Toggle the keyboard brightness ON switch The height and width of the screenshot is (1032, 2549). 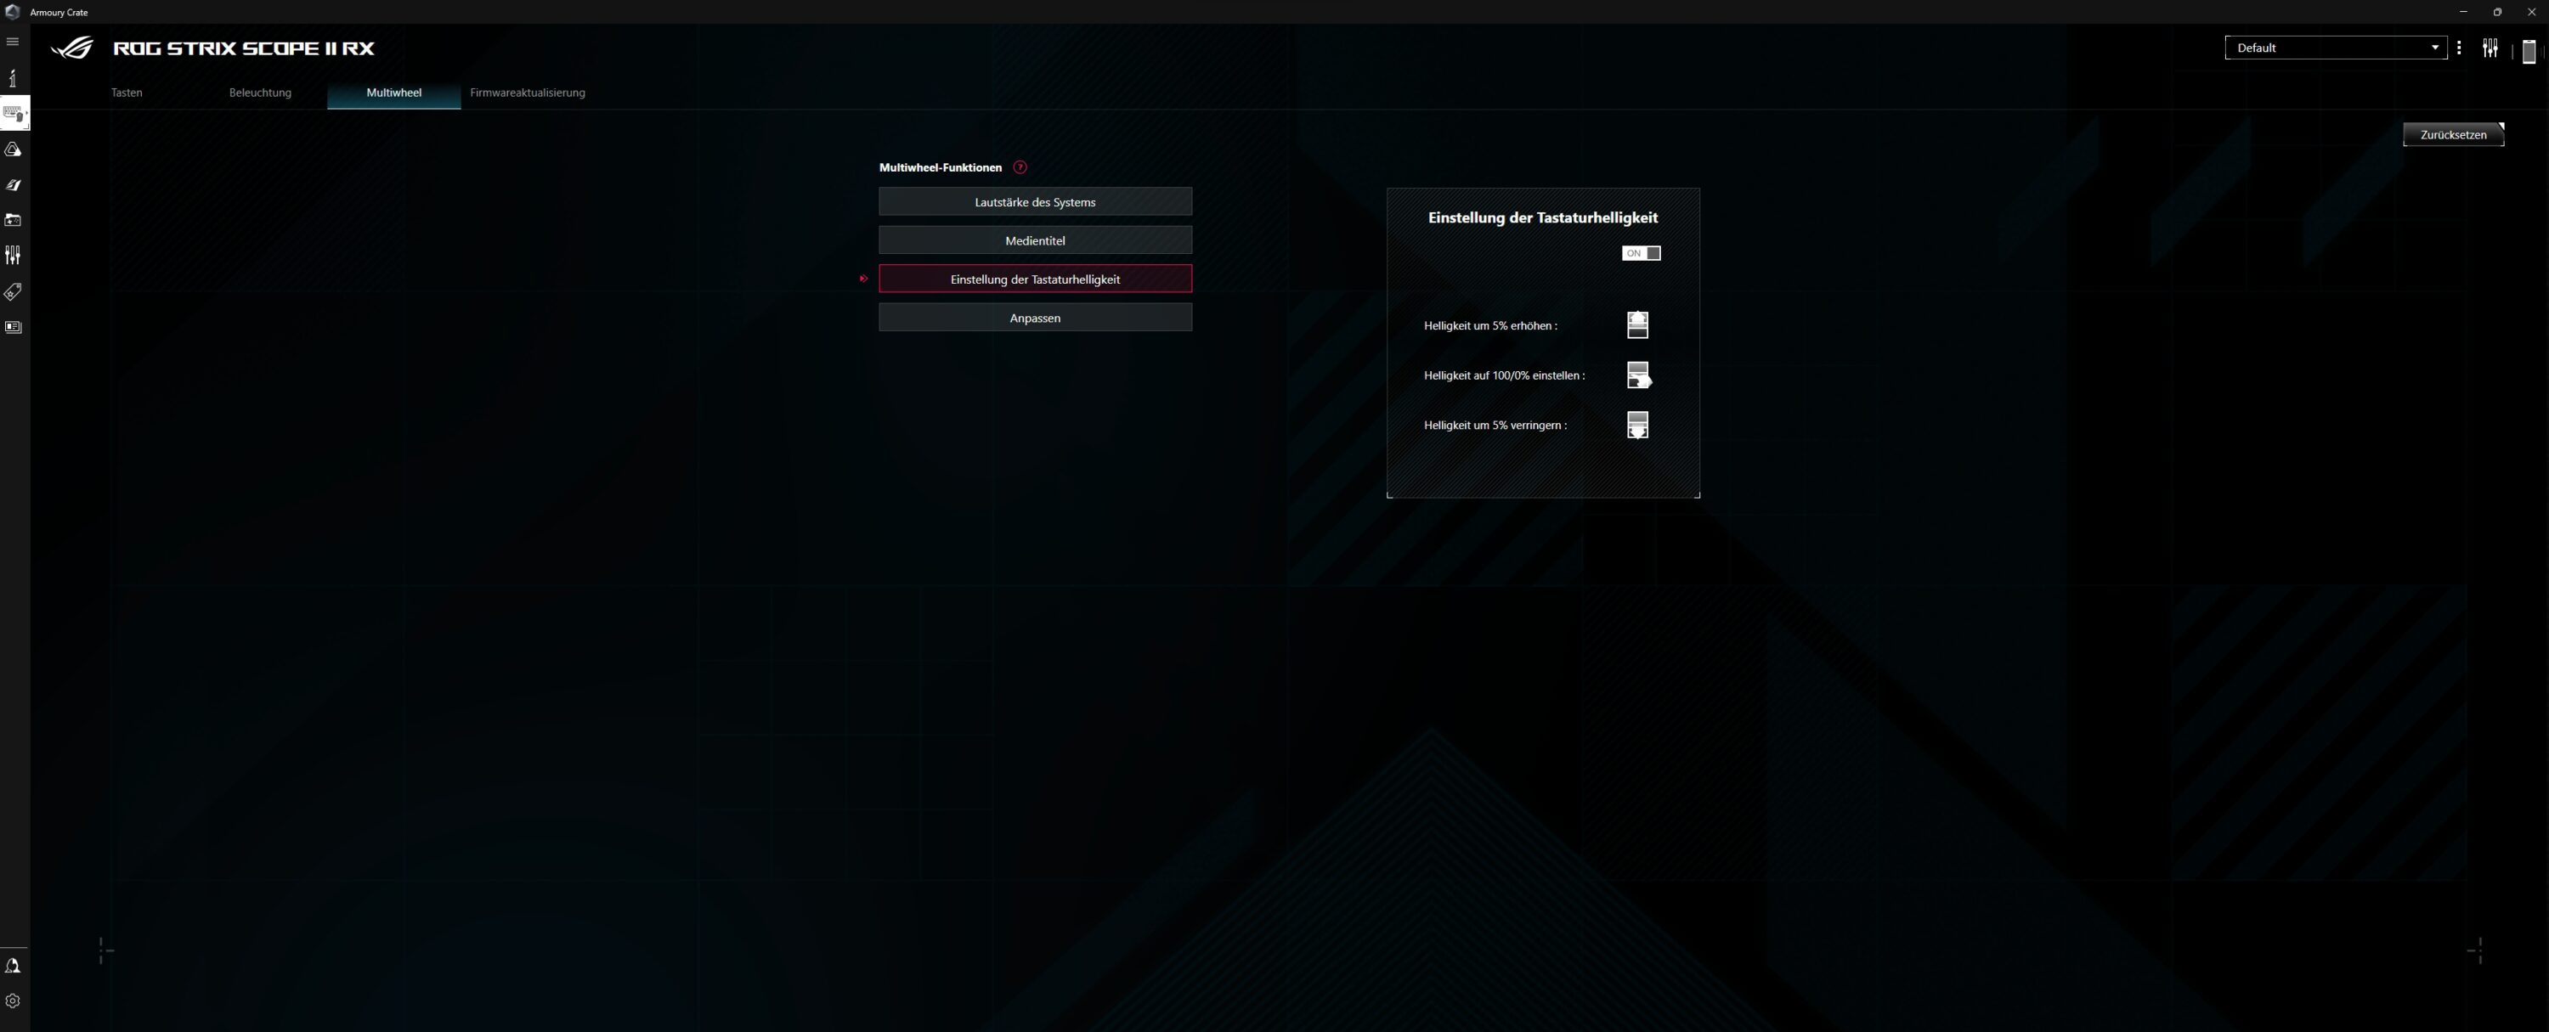pos(1641,253)
